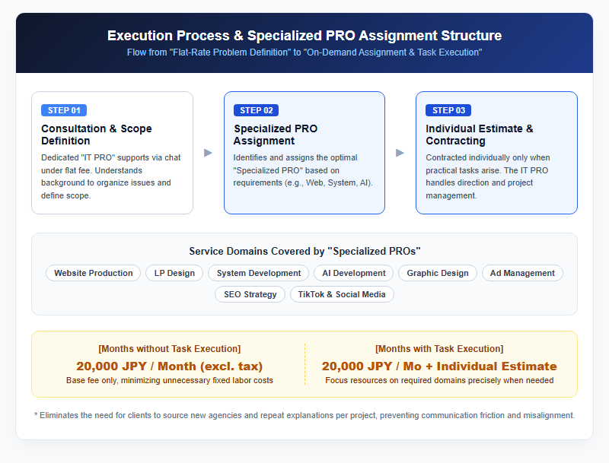
Task: Select the STEP 02 badge
Action: 257,110
